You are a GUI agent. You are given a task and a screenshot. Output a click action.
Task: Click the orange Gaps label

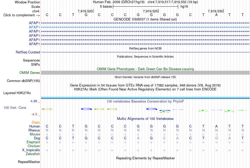(x=36, y=123)
